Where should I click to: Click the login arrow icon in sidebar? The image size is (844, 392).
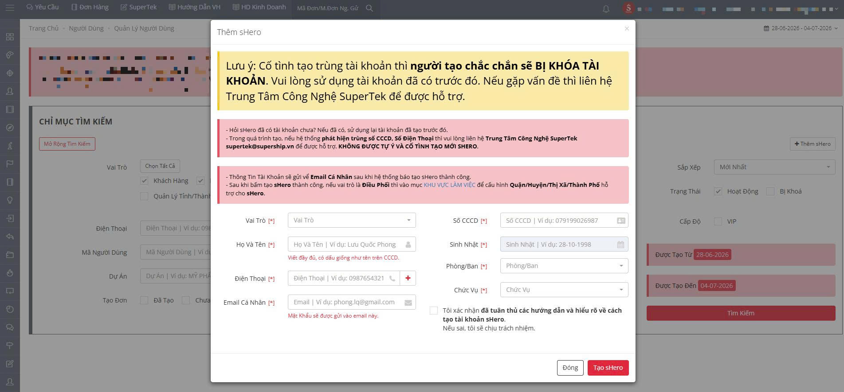click(10, 218)
